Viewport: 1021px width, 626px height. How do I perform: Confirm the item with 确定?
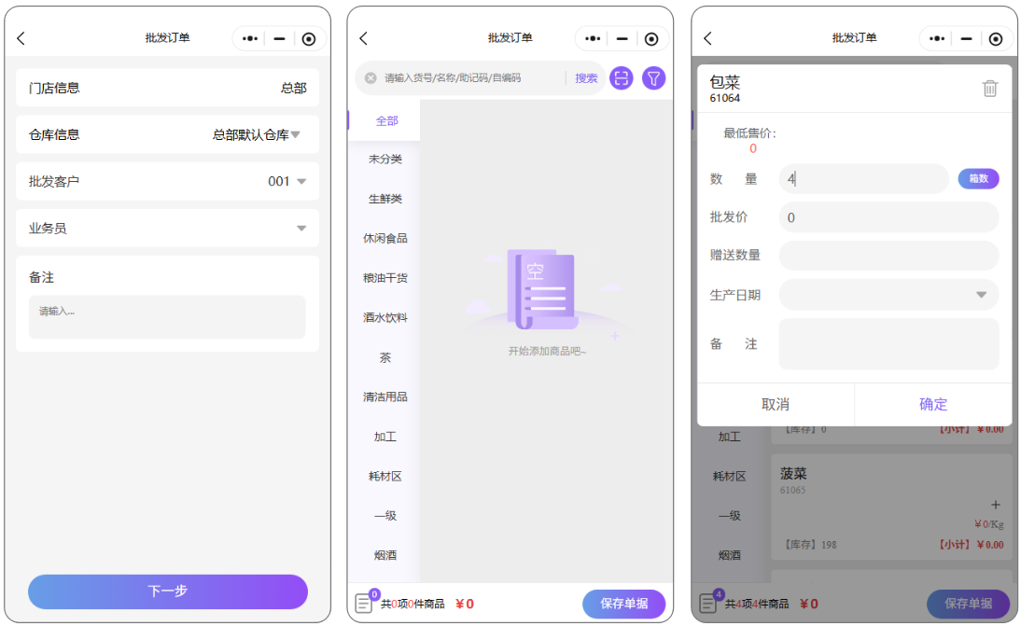(x=932, y=404)
